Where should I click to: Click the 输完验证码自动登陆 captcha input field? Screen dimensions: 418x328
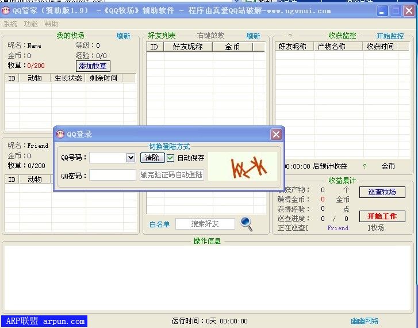172,175
